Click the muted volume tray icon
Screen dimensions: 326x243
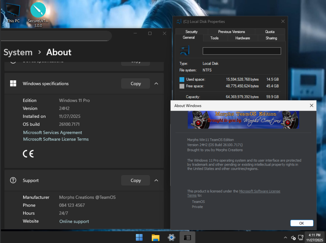pos(293,238)
